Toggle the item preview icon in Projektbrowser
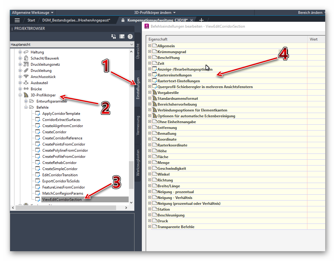This screenshot has height=261, width=335. pos(122,36)
